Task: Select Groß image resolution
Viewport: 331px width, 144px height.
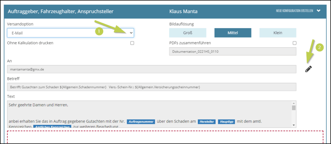Action: pyautogui.click(x=187, y=33)
